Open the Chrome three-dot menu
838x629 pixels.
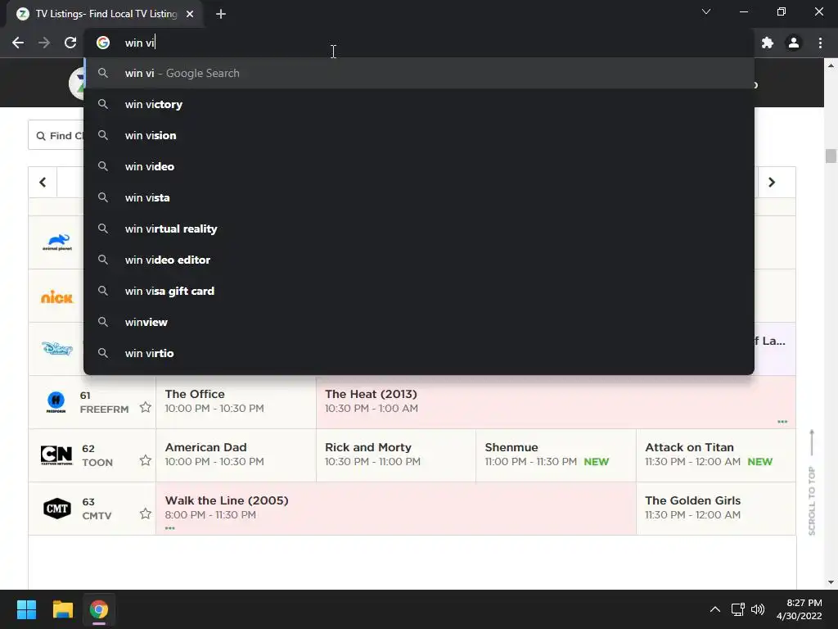click(820, 43)
